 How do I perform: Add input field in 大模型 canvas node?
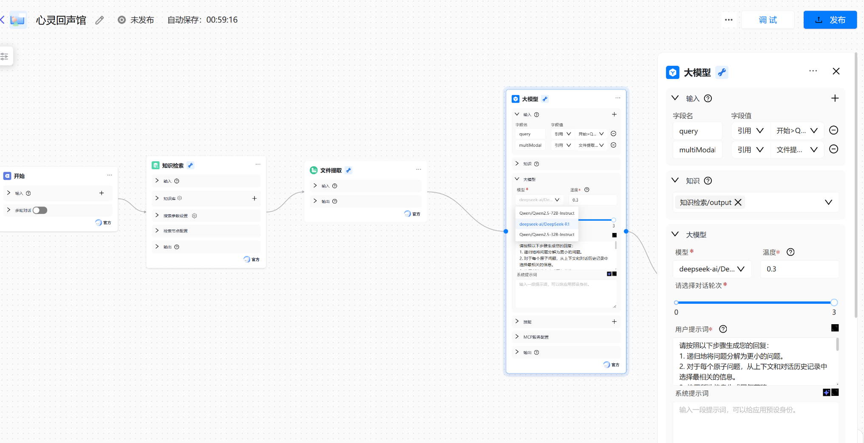[614, 114]
